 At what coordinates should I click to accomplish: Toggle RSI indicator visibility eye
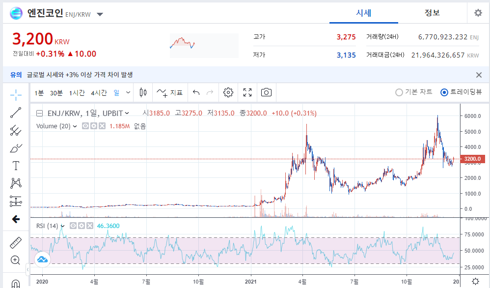73,226
